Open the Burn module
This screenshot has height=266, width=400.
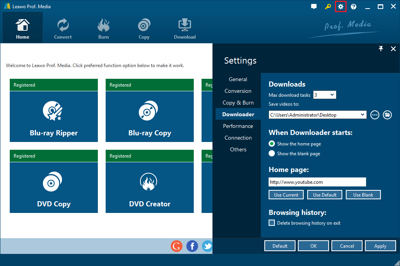pyautogui.click(x=103, y=27)
